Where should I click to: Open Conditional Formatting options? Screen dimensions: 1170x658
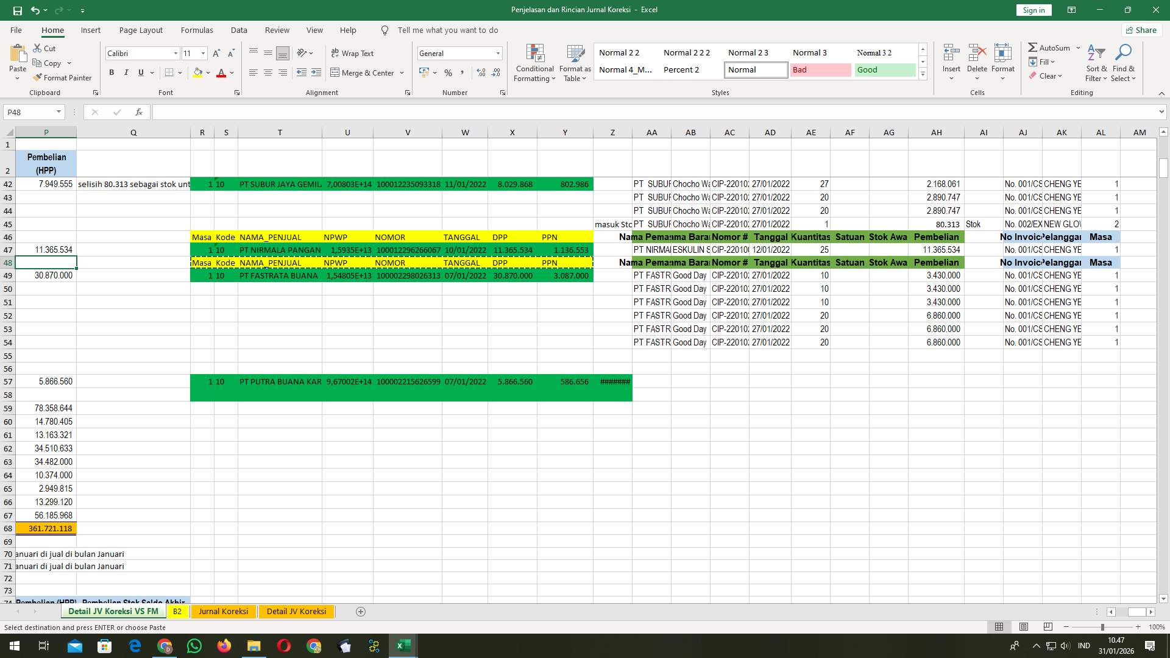534,63
